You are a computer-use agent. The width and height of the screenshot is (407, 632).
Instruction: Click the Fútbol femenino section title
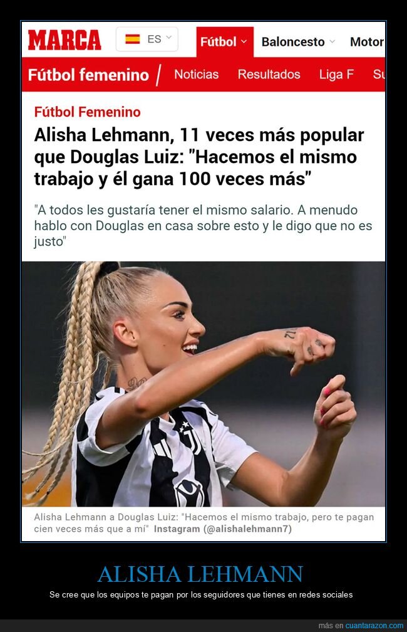click(88, 75)
